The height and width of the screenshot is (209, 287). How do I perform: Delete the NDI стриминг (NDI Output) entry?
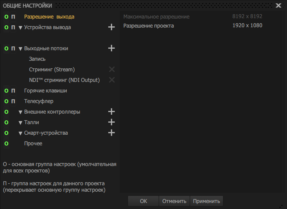point(112,80)
